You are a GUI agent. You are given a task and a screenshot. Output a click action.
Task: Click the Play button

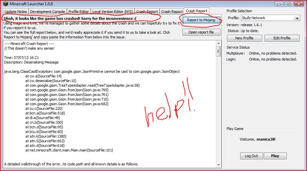[275, 156]
